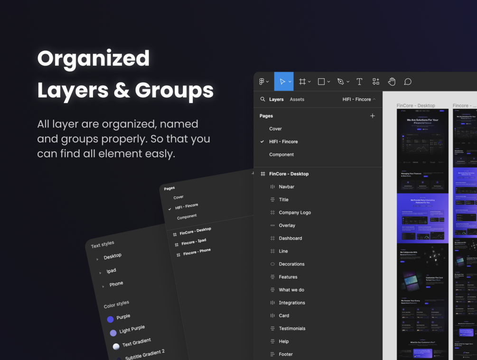Viewport: 477px width, 360px height.
Task: Switch to the Layers tab
Action: 276,100
